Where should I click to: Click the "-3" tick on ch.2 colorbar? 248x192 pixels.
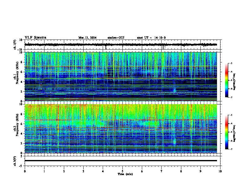click(231, 115)
